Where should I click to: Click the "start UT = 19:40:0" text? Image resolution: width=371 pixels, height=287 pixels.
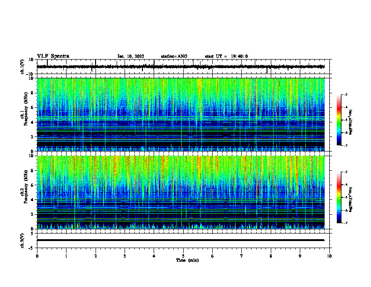pos(226,56)
